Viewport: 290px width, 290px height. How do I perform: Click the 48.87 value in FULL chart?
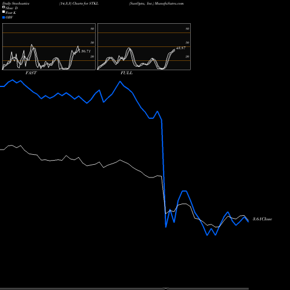(181, 48)
